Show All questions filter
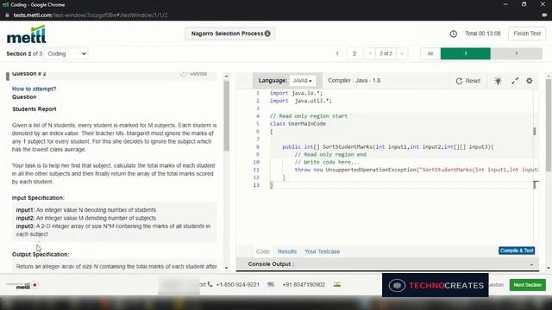The height and width of the screenshot is (310, 552). point(430,53)
